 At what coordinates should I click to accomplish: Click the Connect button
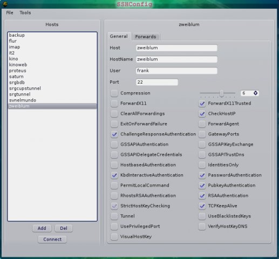[x=52, y=240]
